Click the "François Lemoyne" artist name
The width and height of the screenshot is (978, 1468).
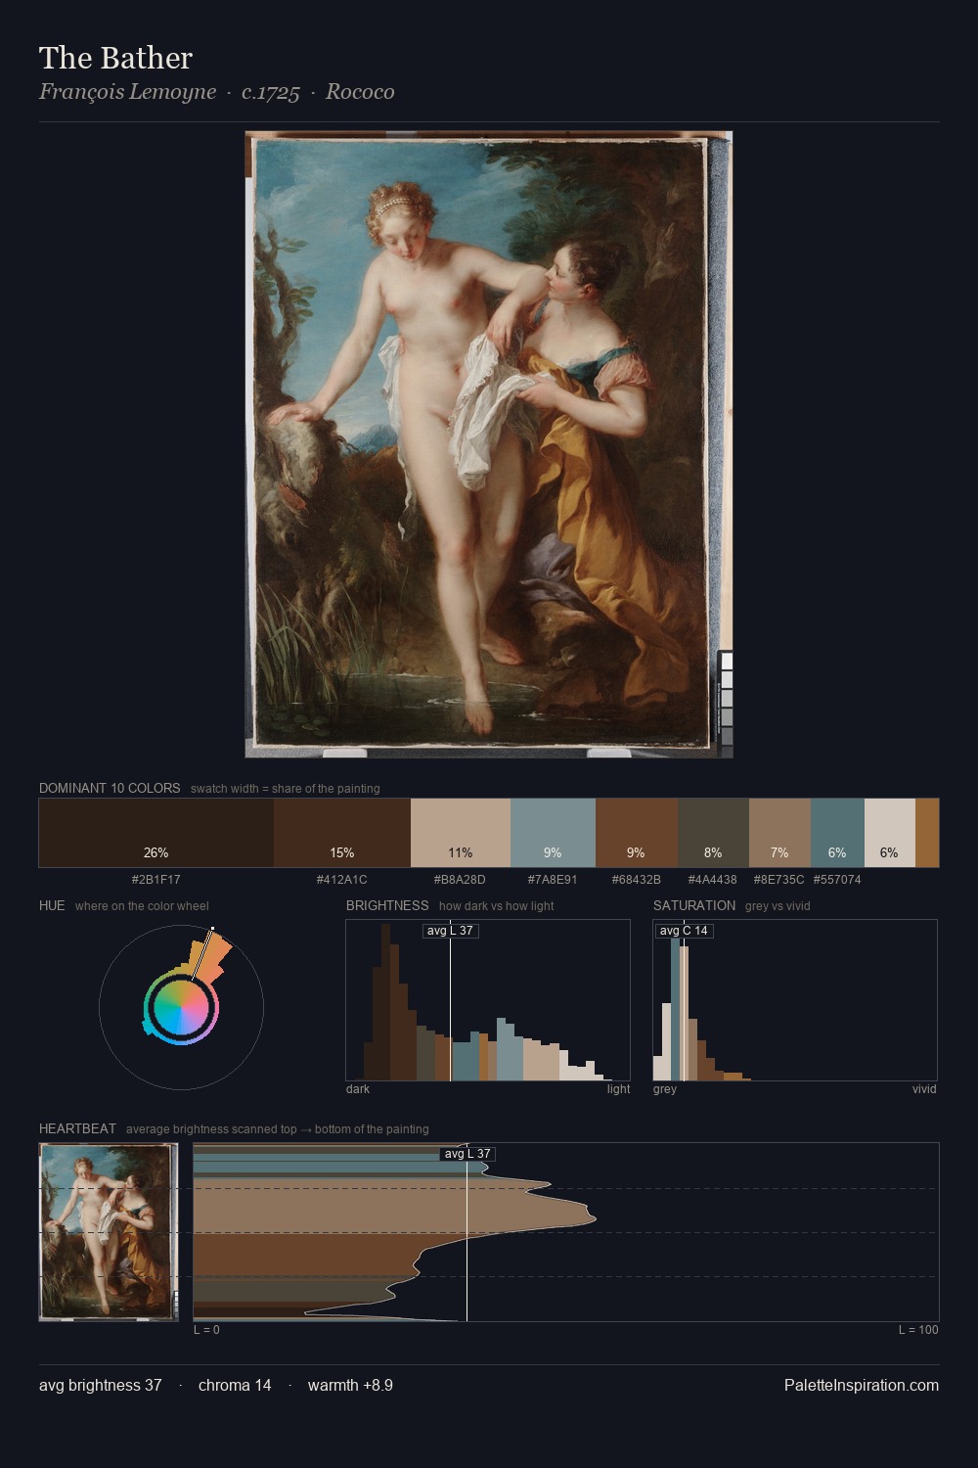point(127,92)
